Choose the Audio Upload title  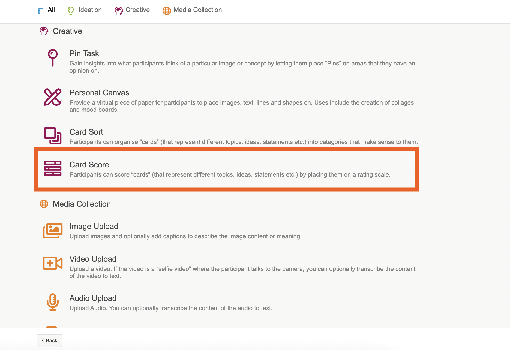[x=93, y=298]
